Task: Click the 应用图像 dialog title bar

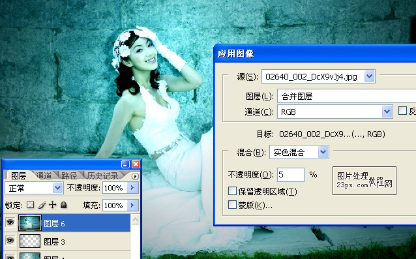Action: click(315, 53)
